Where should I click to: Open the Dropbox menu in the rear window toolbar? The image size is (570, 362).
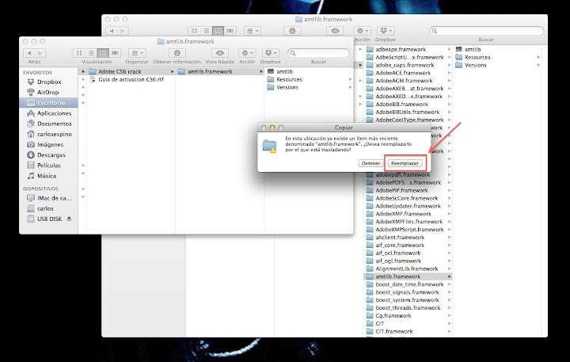[386, 31]
